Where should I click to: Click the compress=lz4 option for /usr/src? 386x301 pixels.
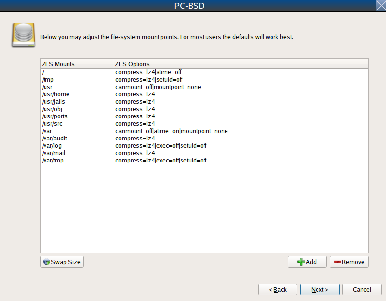pyautogui.click(x=135, y=124)
